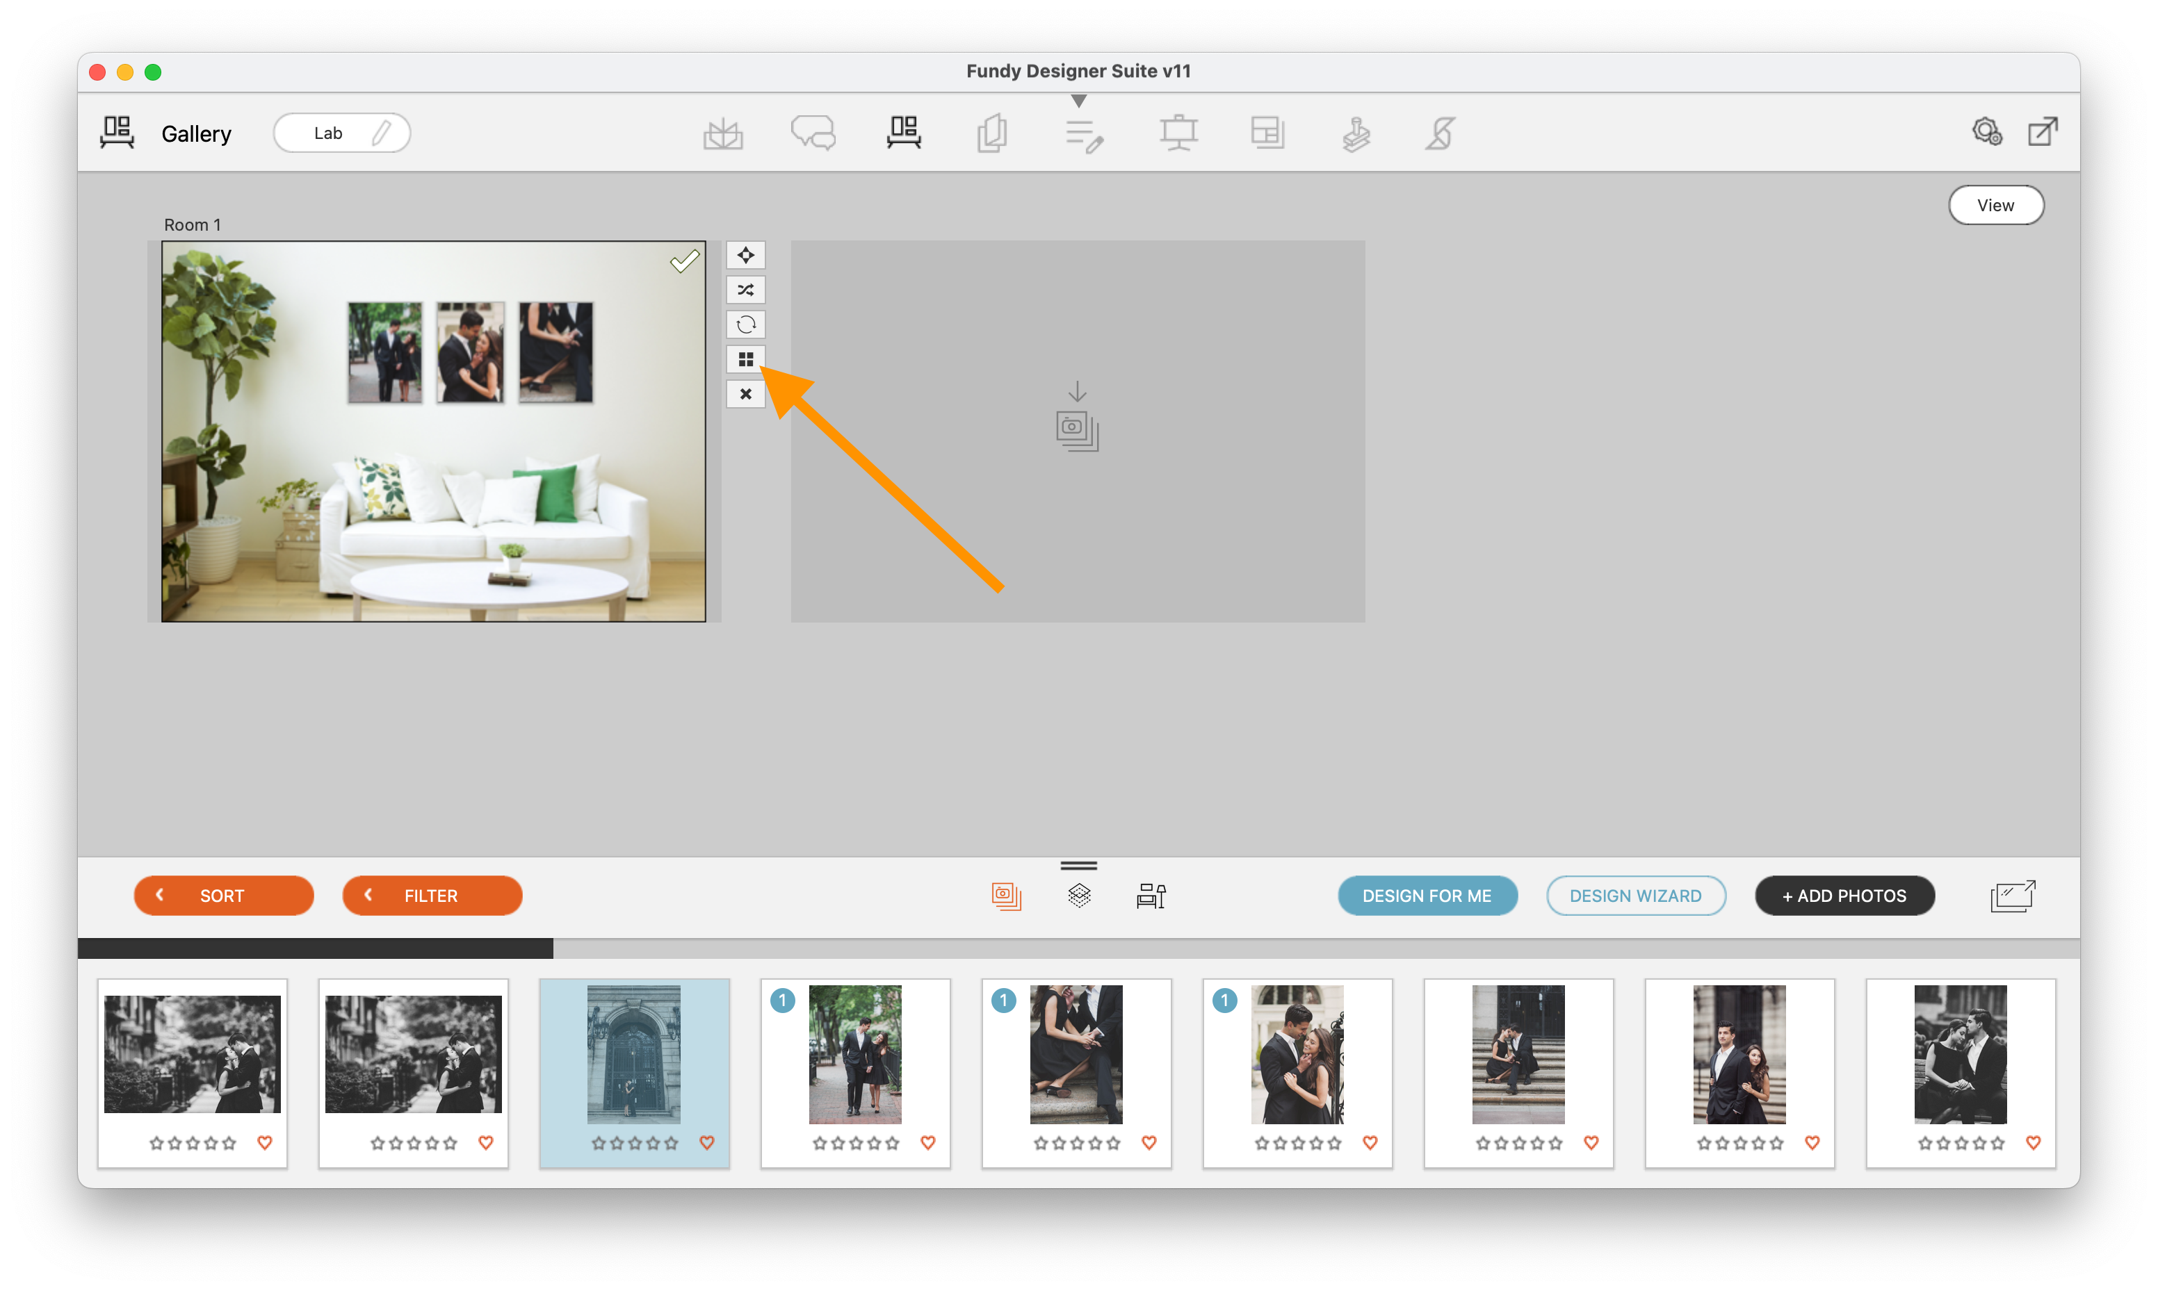Favorite the stone steps photo with heart

pyautogui.click(x=1591, y=1143)
